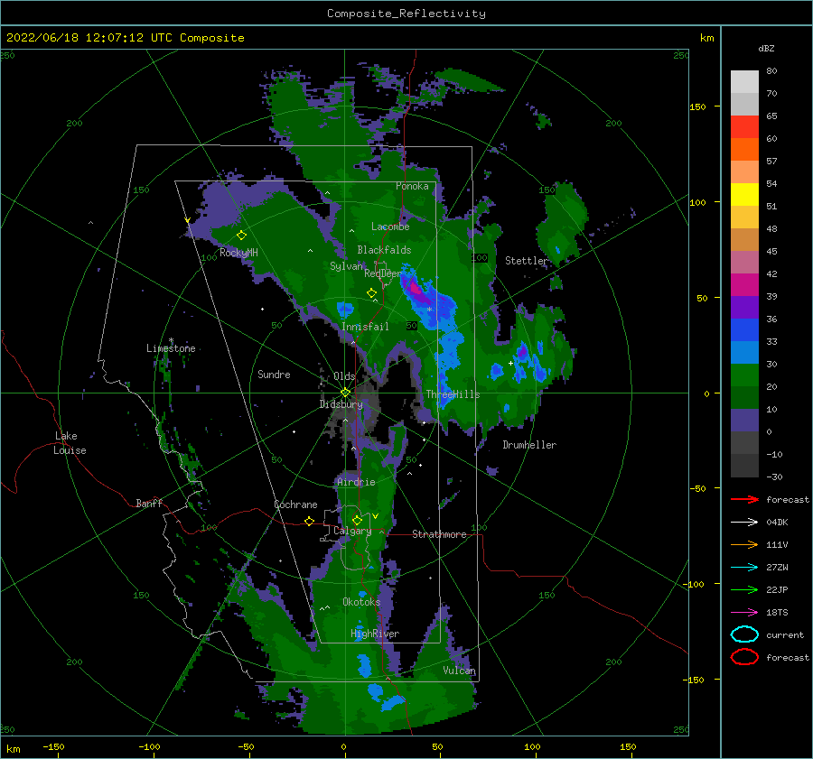Click the Stettler city label
The width and height of the screenshot is (813, 759).
(527, 261)
